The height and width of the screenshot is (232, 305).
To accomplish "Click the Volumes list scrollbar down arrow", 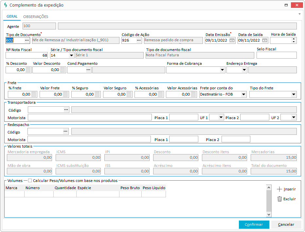I will (x=269, y=214).
